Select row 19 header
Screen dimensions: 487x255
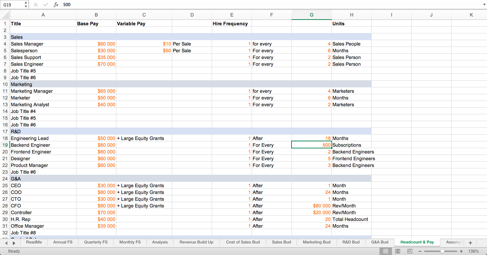[x=5, y=145]
